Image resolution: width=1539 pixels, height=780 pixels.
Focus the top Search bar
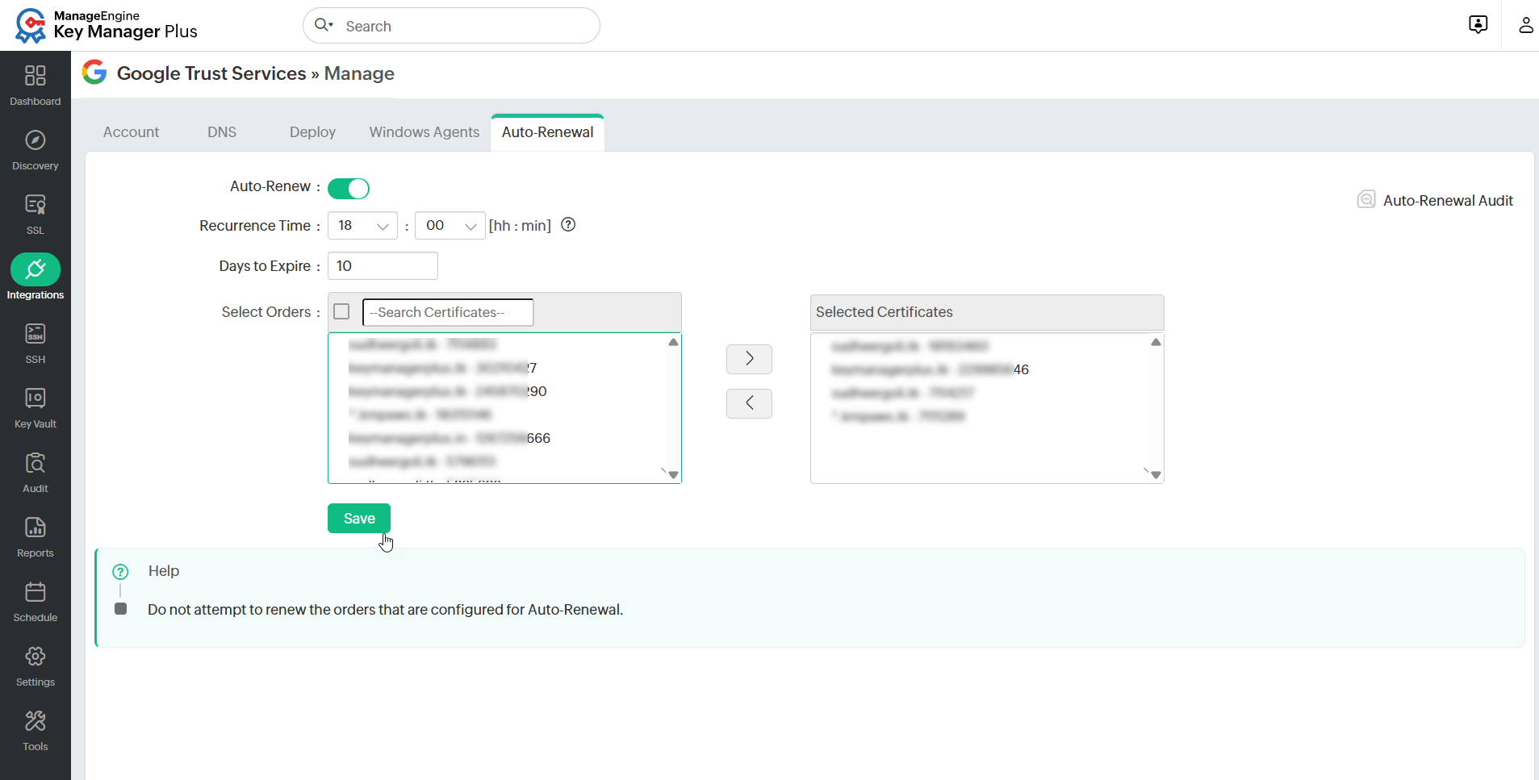(x=451, y=26)
